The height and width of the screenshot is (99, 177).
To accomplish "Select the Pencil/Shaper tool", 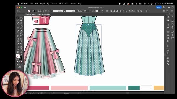I will point(18,31).
